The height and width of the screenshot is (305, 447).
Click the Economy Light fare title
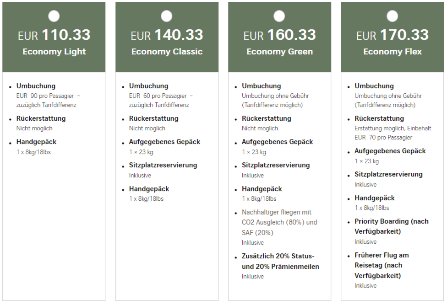[54, 52]
